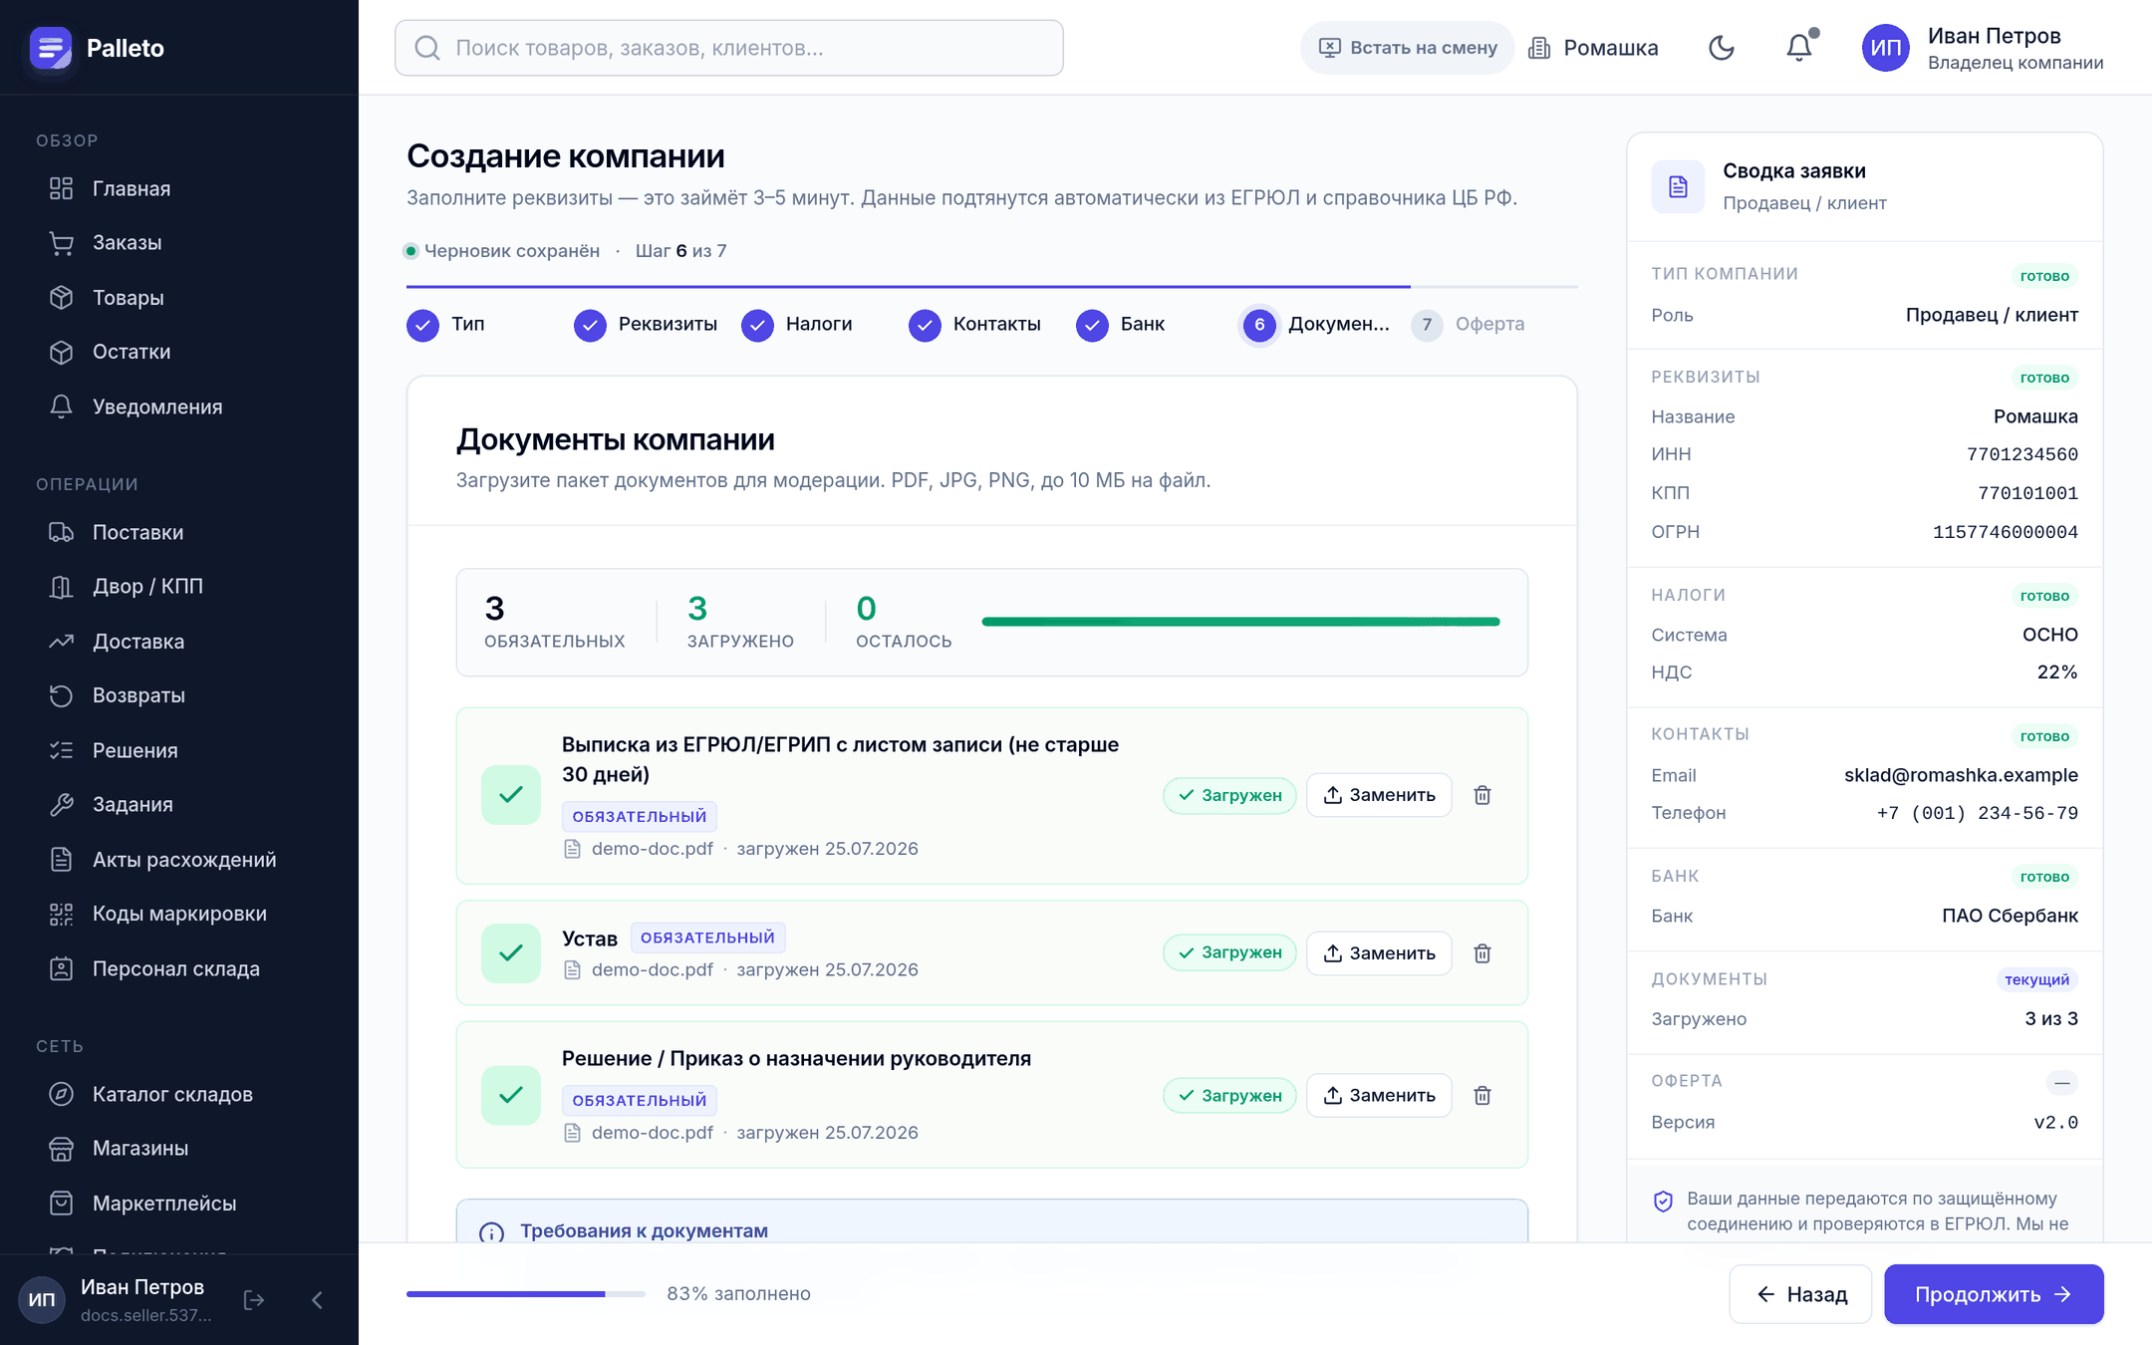Click the Решения checklist icon

(62, 750)
